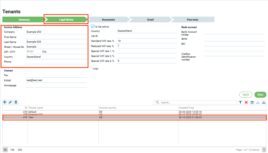Click the greyed download icon above table
The width and height of the screenshot is (268, 153).
(258, 103)
